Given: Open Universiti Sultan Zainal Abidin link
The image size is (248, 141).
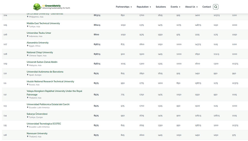Looking at the screenshot, I should tap(42, 62).
